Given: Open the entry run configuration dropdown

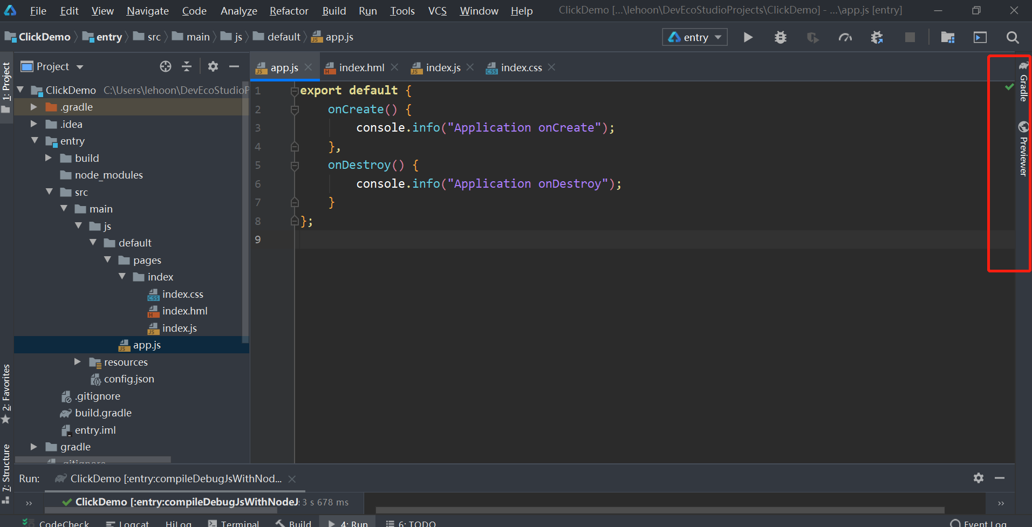Looking at the screenshot, I should tap(694, 37).
